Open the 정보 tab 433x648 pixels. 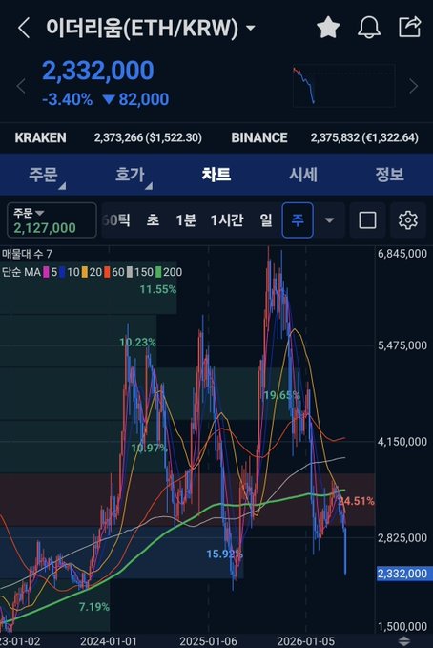(389, 175)
